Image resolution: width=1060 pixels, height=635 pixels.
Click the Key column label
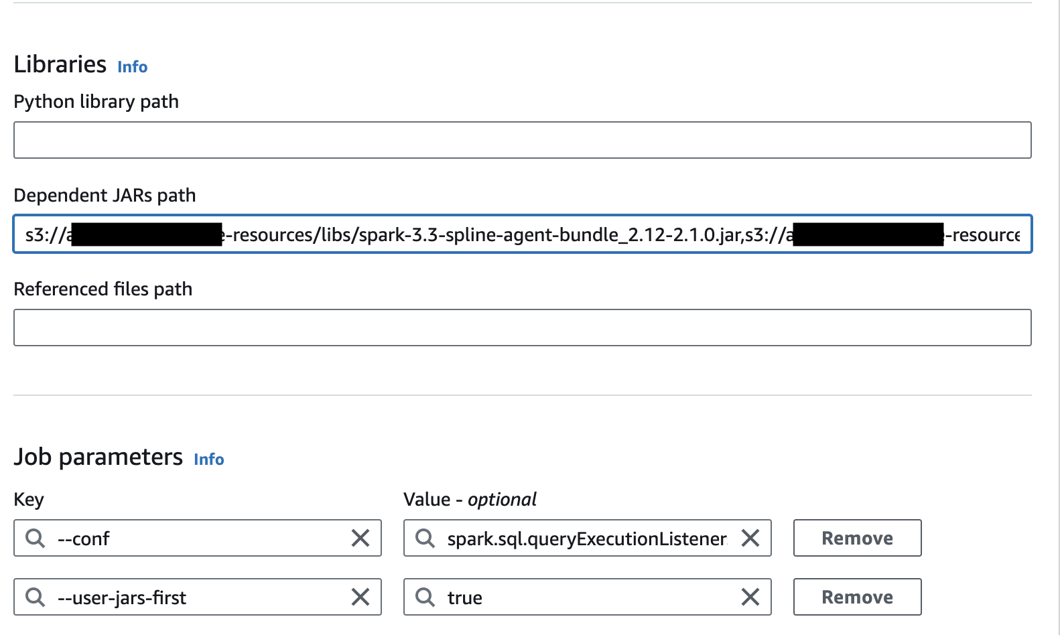29,500
